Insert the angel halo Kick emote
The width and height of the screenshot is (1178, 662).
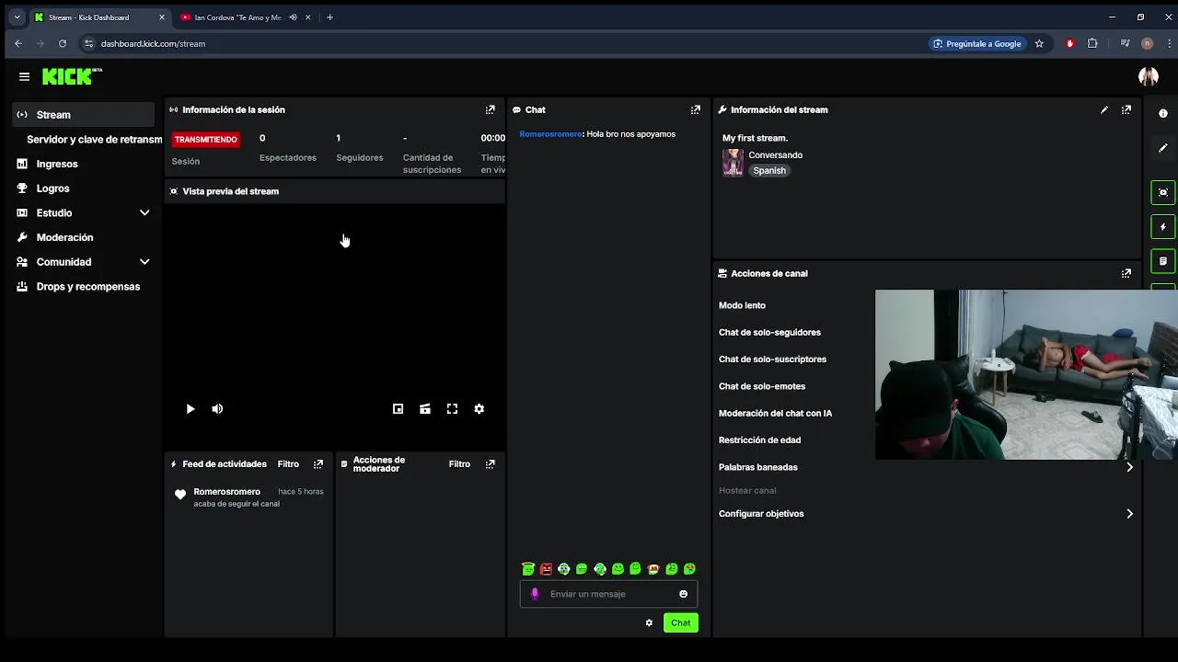coord(528,569)
